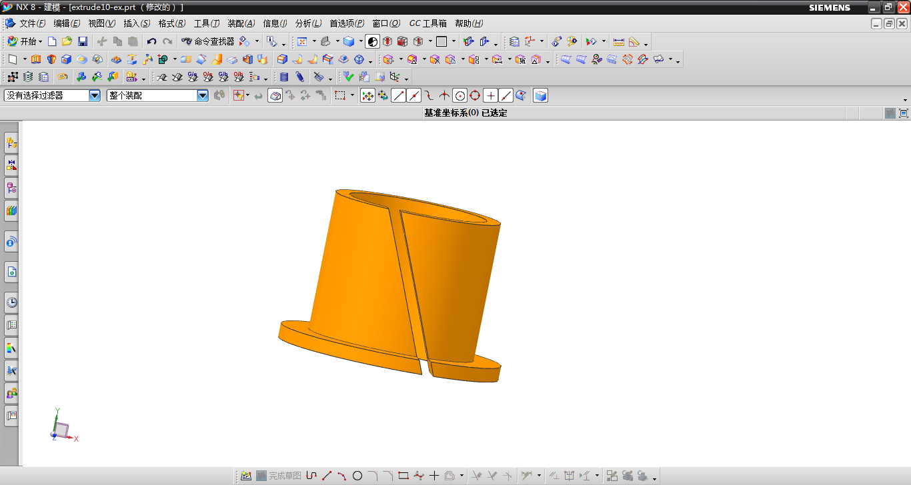Open the 装配(A) menu
Image resolution: width=911 pixels, height=485 pixels.
(241, 23)
